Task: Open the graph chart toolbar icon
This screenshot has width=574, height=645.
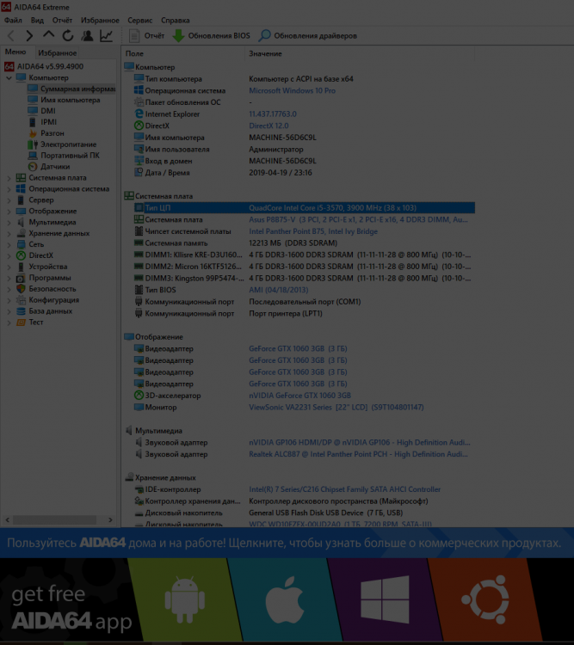Action: (x=106, y=36)
